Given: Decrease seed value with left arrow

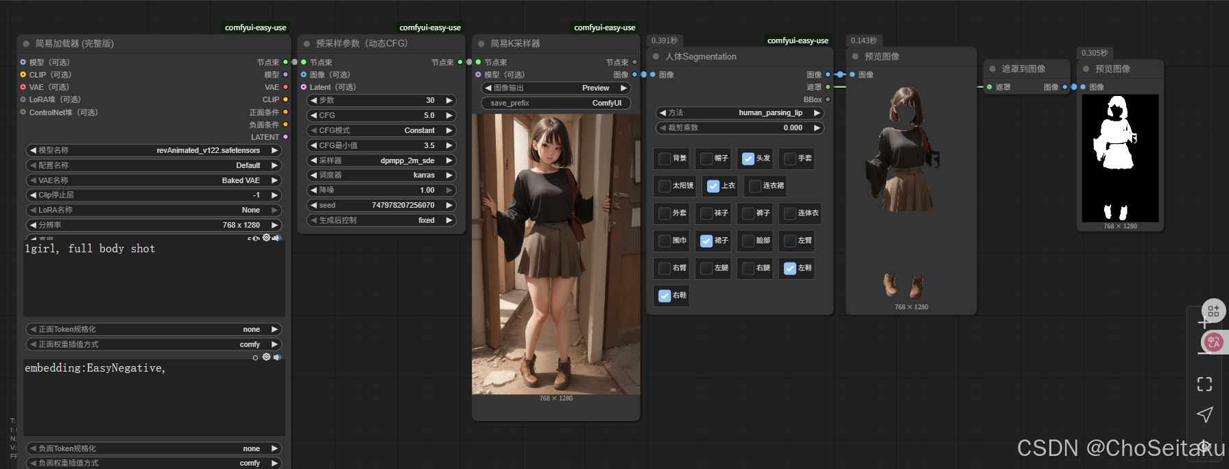Looking at the screenshot, I should click(313, 205).
